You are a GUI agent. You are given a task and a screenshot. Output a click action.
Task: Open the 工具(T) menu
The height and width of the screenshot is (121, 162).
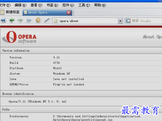click(x=84, y=5)
